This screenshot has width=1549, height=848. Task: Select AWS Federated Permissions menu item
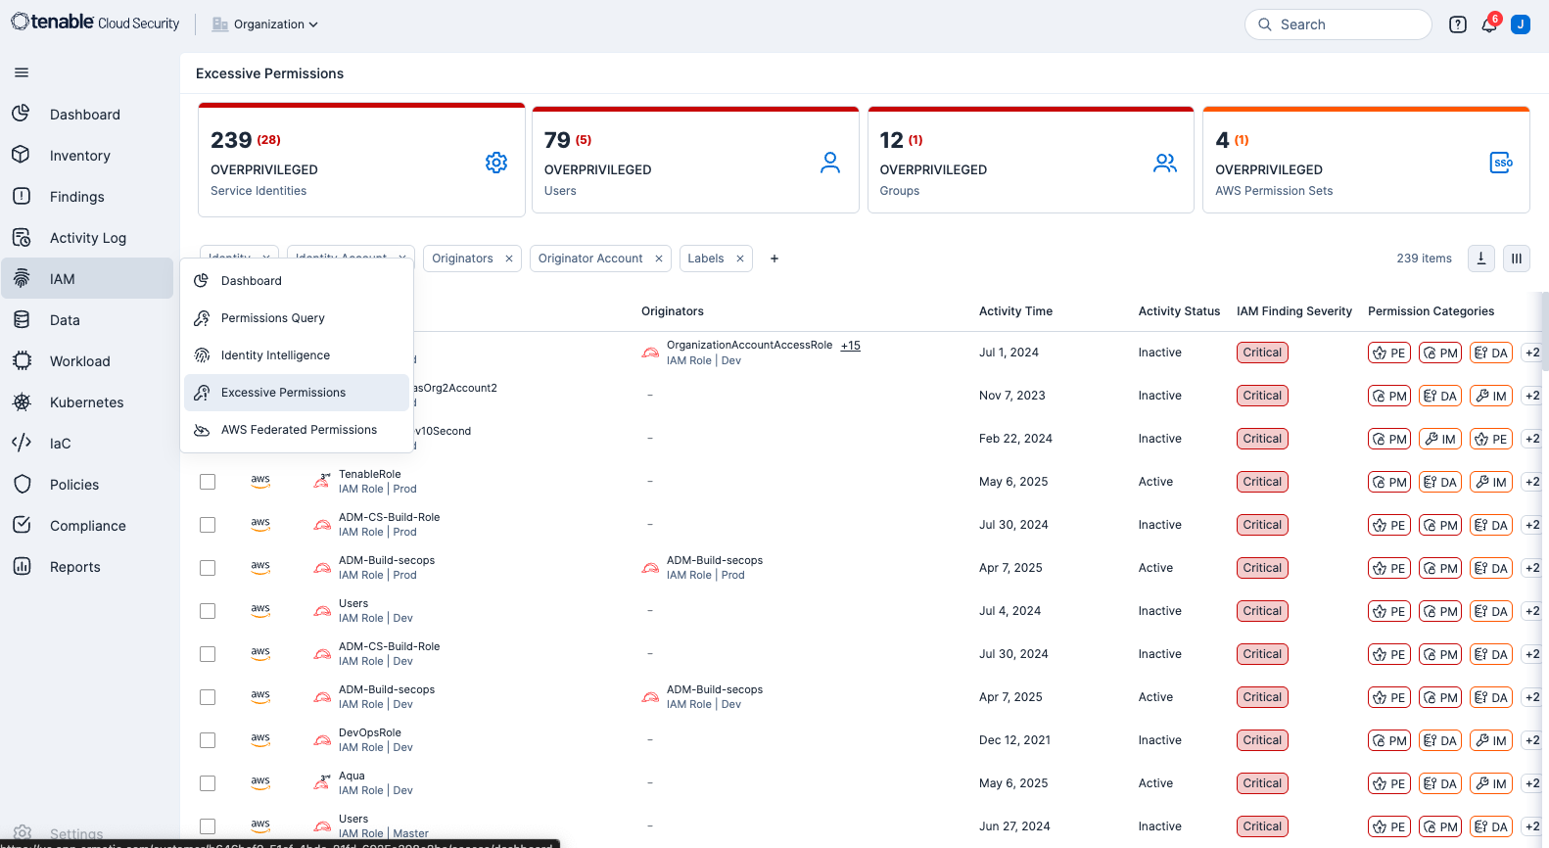coord(299,430)
